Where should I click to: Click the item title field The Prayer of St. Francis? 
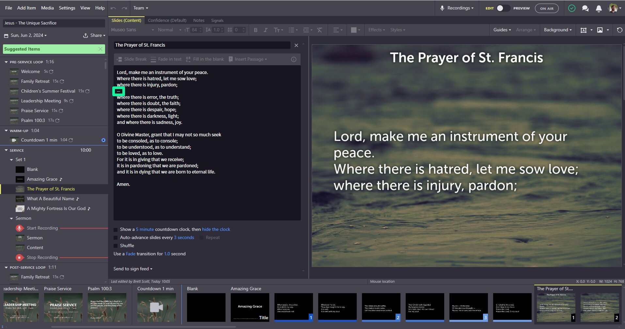click(x=202, y=45)
